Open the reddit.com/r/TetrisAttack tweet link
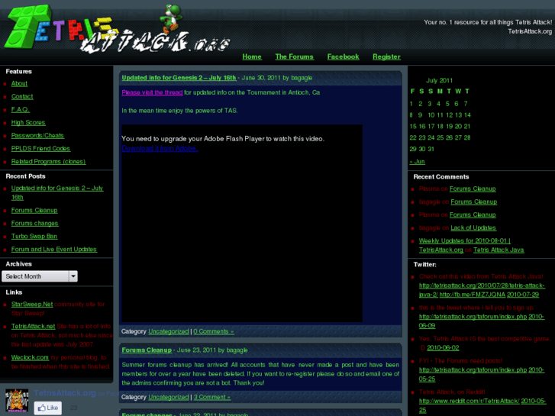This screenshot has width=555, height=416. point(469,401)
